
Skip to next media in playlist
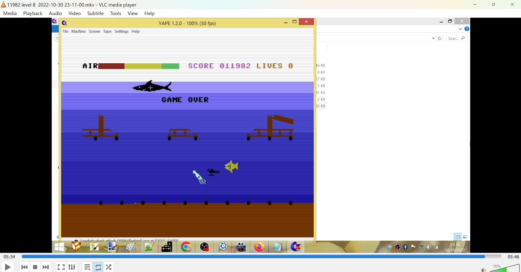46,267
